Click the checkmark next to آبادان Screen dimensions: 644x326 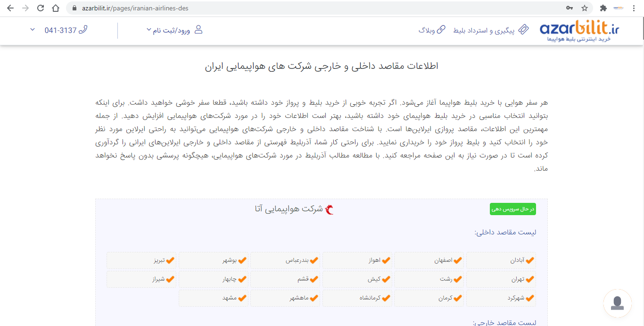(x=530, y=260)
